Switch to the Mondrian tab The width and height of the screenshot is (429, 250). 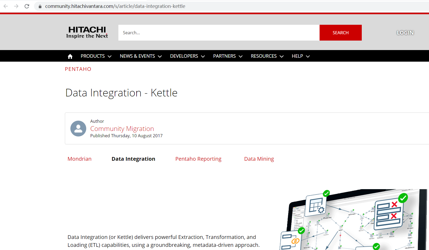[79, 159]
